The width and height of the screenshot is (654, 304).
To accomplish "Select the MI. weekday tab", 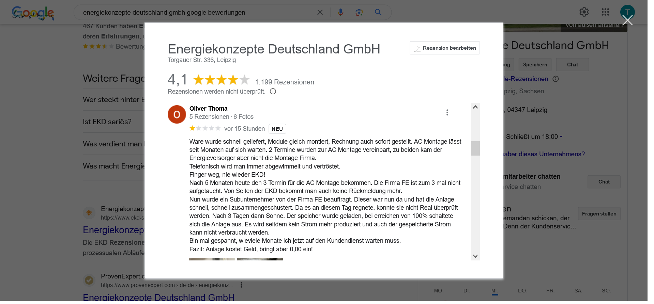I will [x=495, y=291].
